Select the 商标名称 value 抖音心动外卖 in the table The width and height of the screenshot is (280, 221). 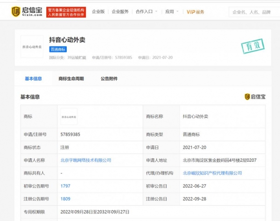[196, 117]
